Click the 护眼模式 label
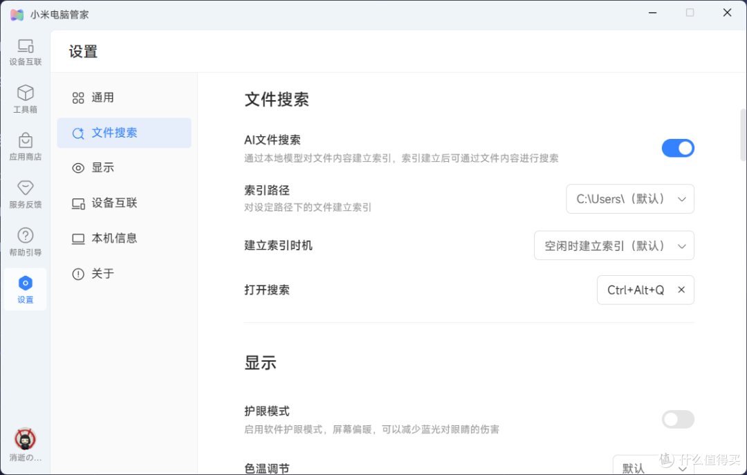The width and height of the screenshot is (747, 475). coord(267,411)
